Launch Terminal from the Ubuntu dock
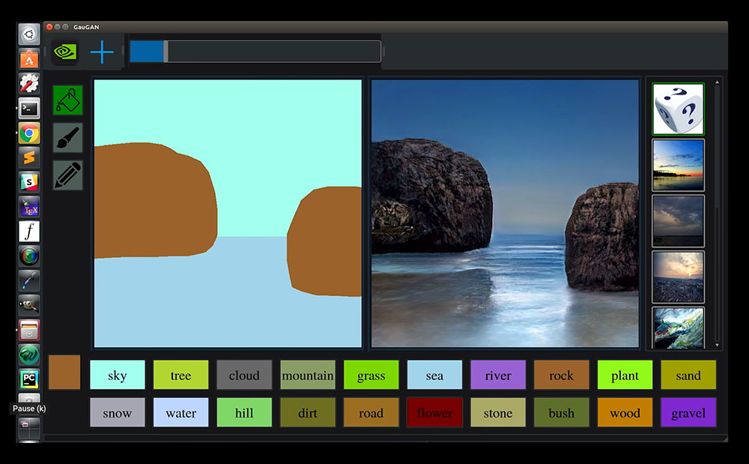The width and height of the screenshot is (749, 464). click(29, 109)
